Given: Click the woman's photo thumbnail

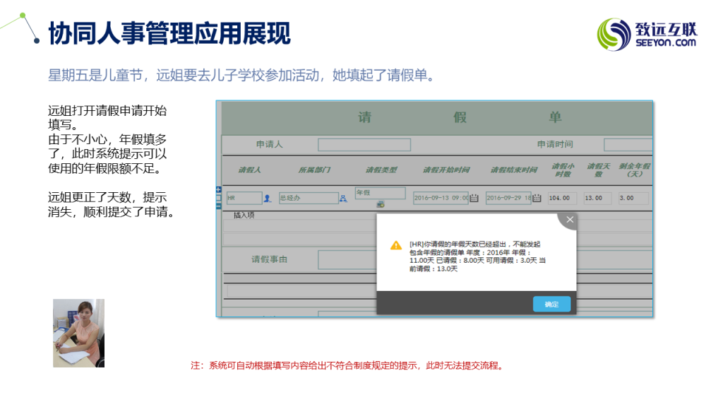Looking at the screenshot, I should click(x=78, y=333).
